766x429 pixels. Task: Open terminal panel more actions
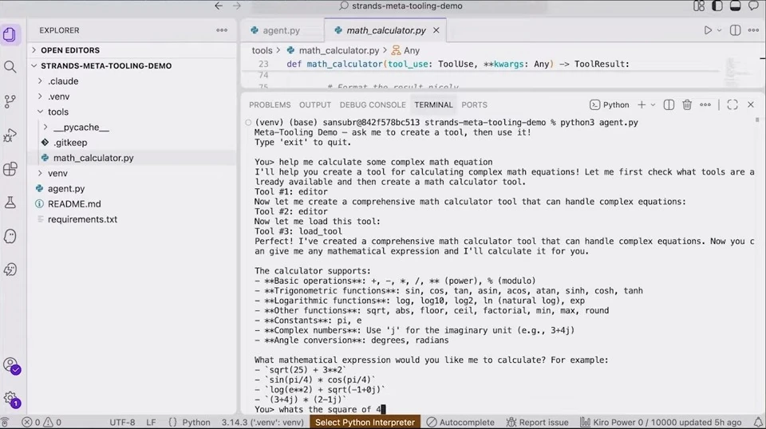(x=705, y=105)
